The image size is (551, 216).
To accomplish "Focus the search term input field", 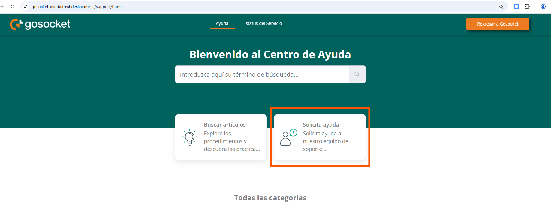I will (x=262, y=74).
